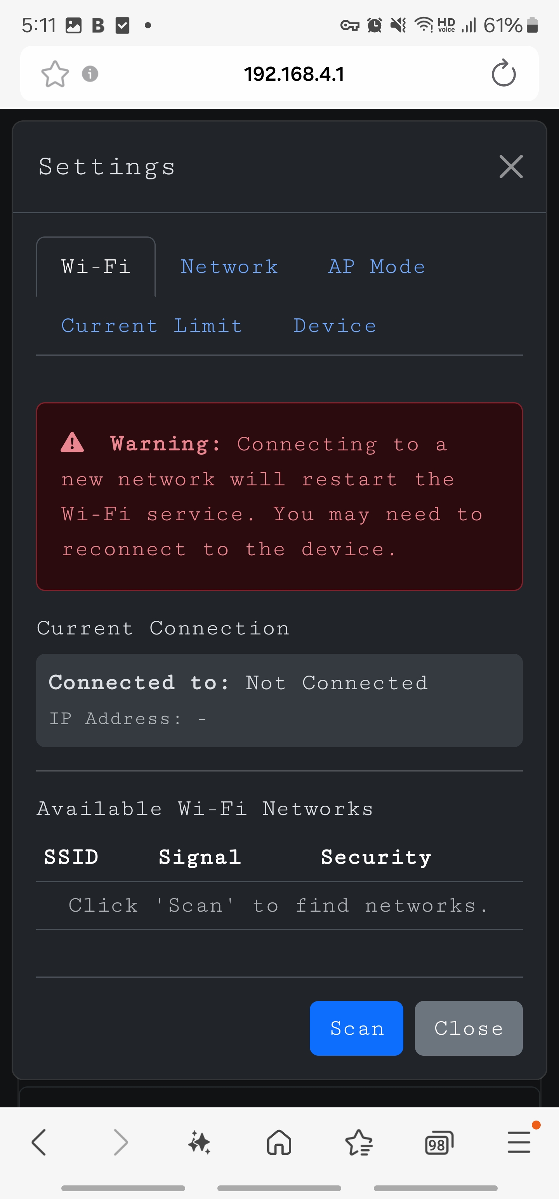Tap the 192.168.4.1 address bar
The width and height of the screenshot is (559, 1199).
(294, 74)
